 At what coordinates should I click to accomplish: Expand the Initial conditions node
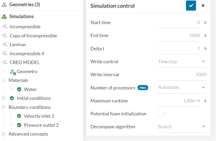(x=4, y=98)
